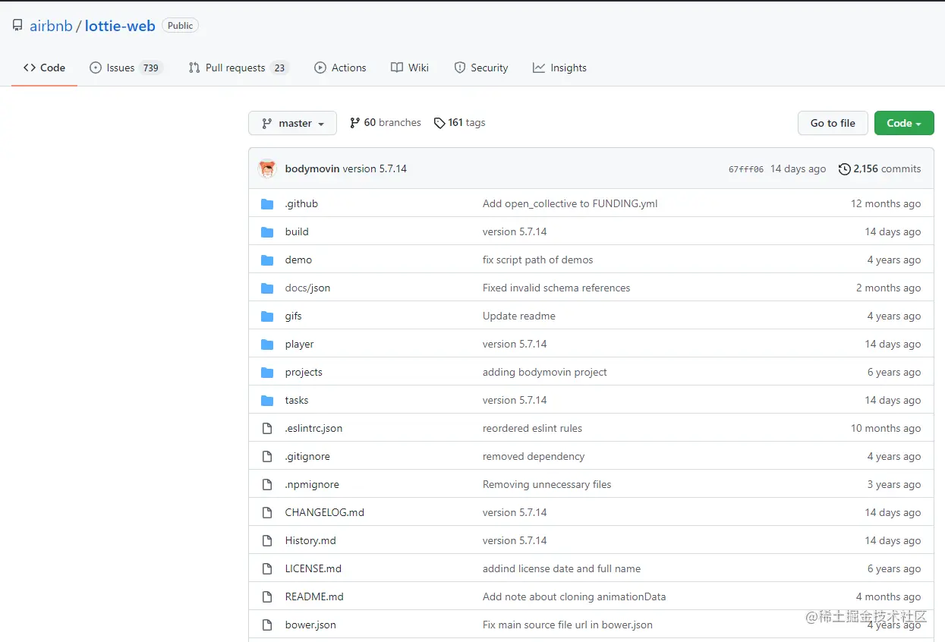The image size is (945, 642).
Task: Click the docs/json folder icon
Action: pos(267,288)
